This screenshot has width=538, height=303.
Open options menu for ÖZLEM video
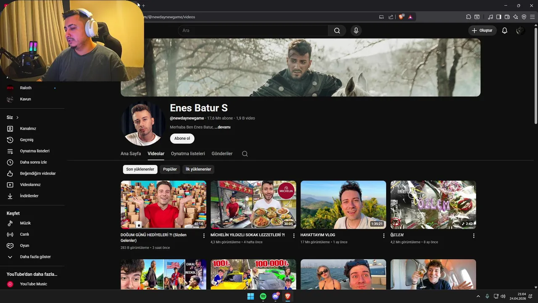coord(474,236)
